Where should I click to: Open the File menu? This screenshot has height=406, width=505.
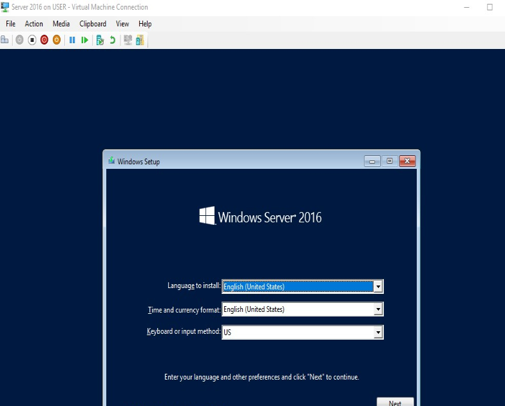pyautogui.click(x=10, y=24)
